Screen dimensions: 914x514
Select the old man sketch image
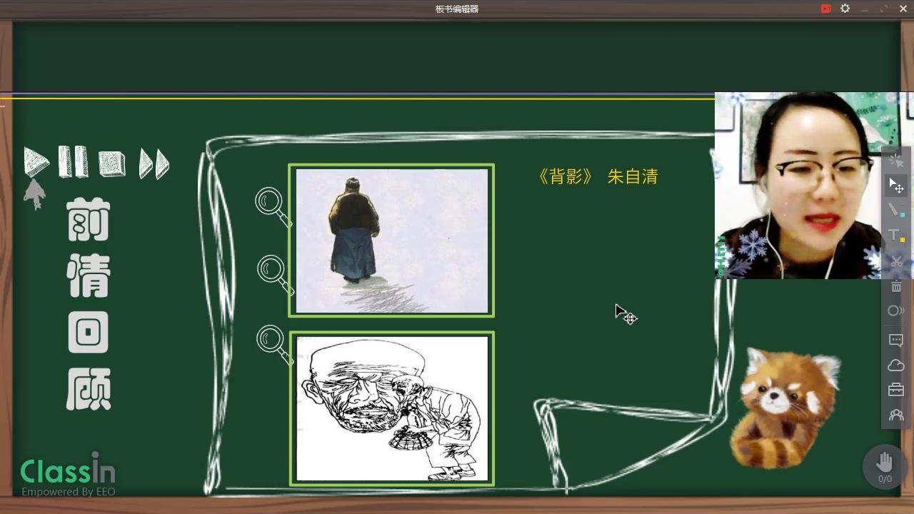coord(391,408)
